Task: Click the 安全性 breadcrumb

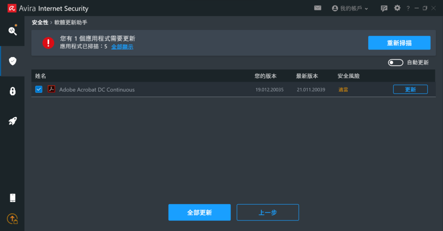Action: 40,22
